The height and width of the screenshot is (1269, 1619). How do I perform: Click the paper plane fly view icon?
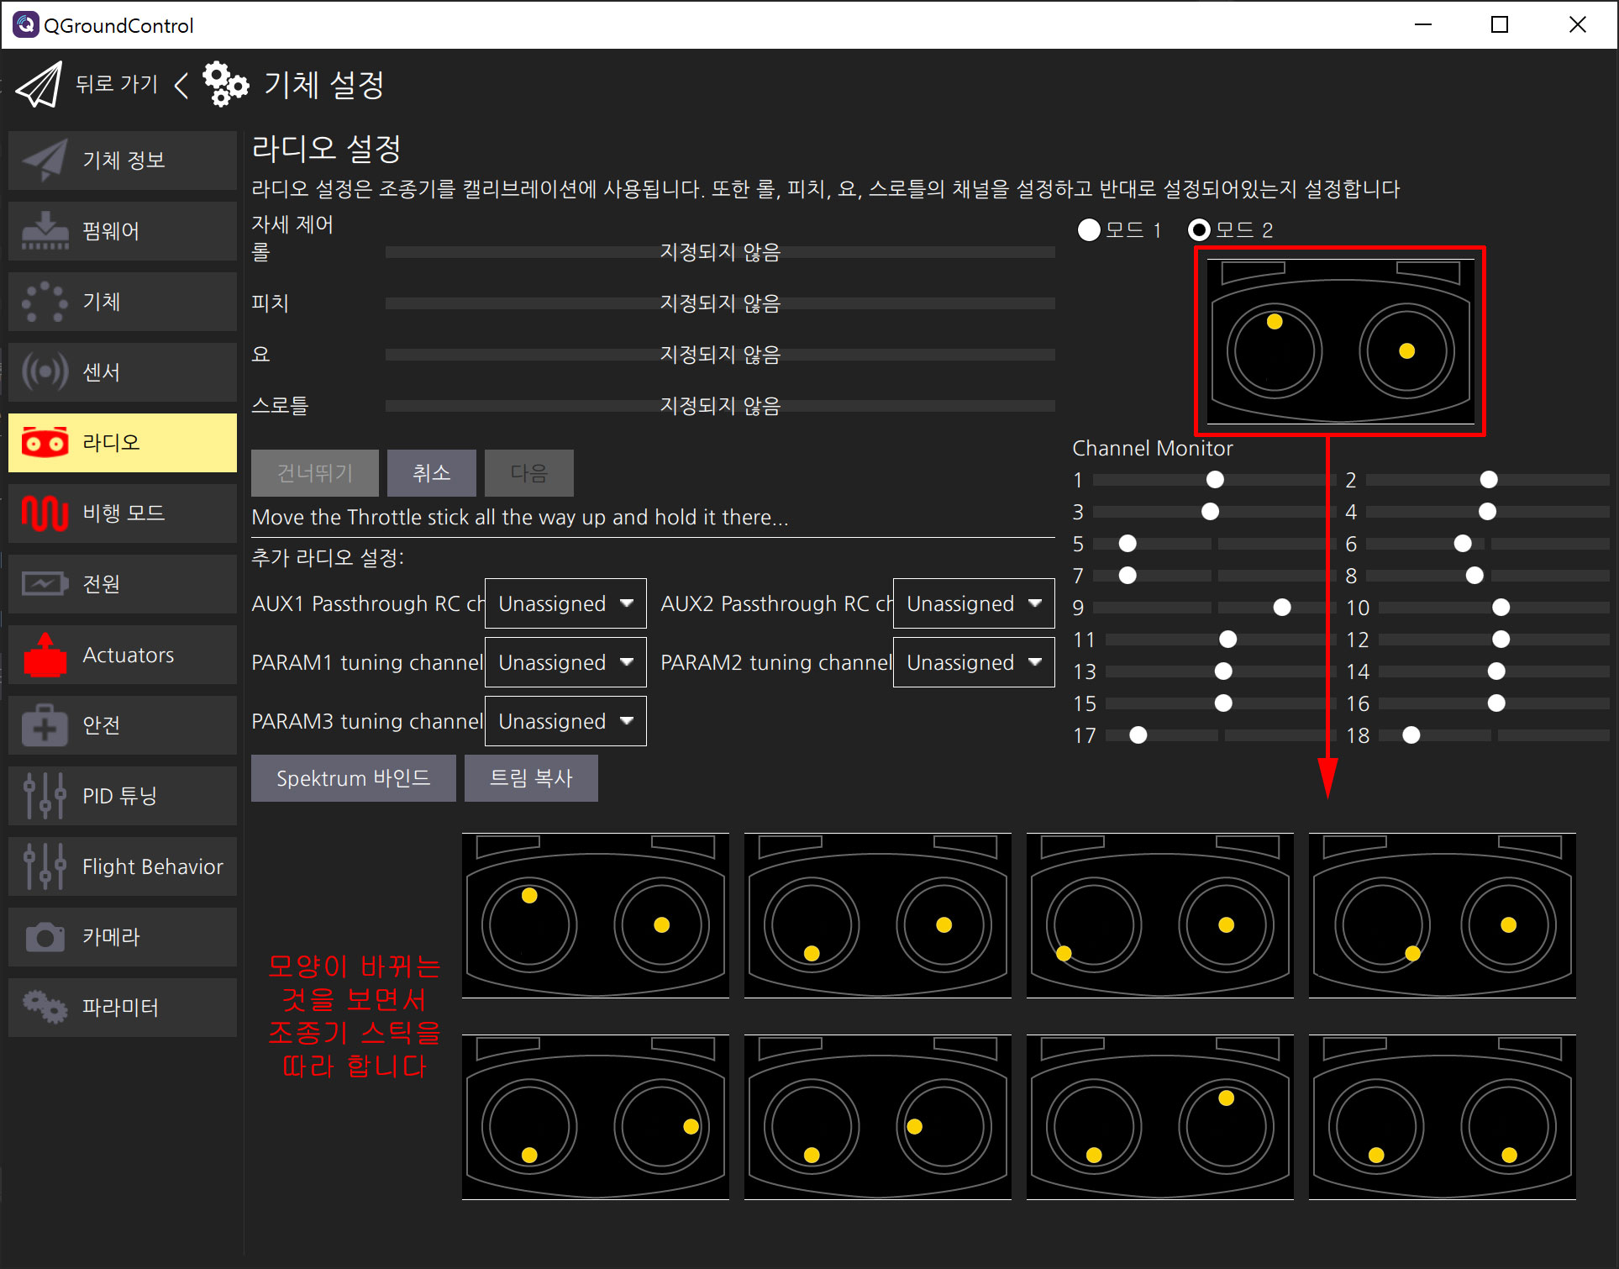pos(39,85)
